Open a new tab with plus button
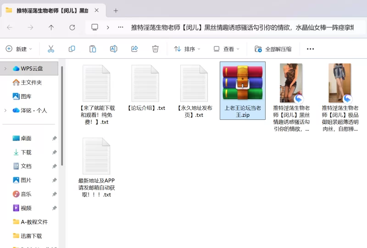This screenshot has width=367, height=248. click(x=116, y=10)
